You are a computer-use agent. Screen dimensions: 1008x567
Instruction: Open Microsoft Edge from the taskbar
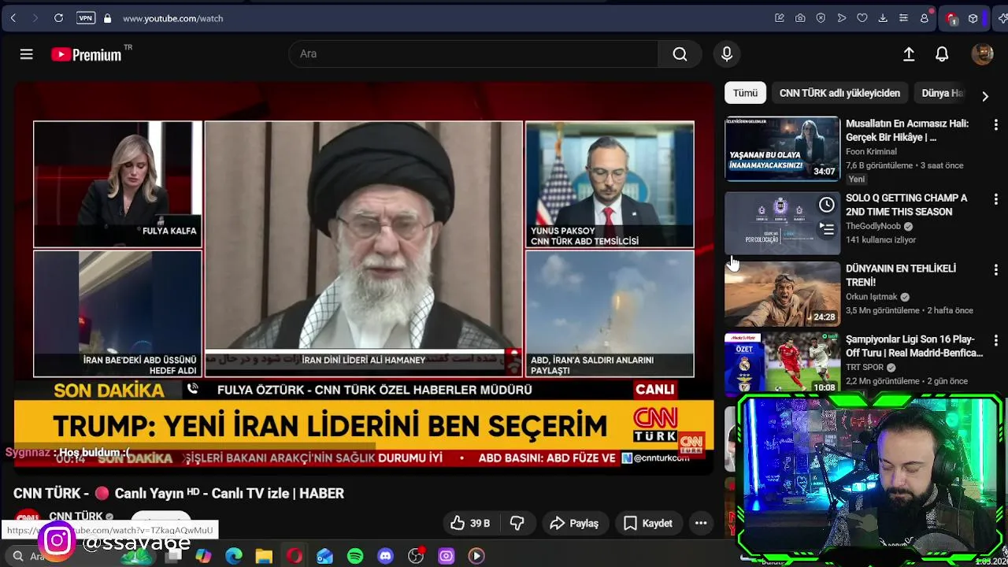(x=234, y=556)
